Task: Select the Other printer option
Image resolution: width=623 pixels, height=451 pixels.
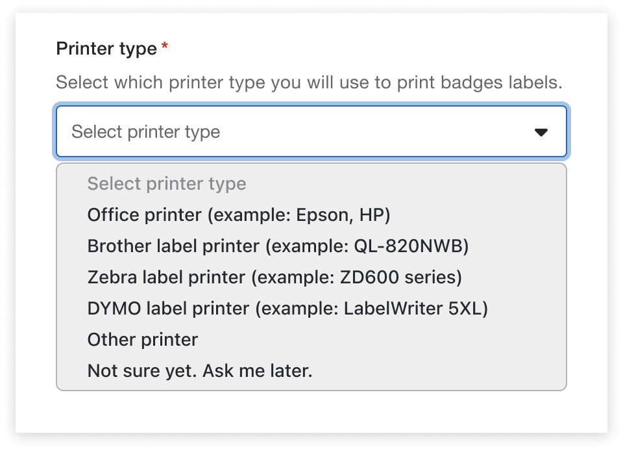Action: pos(143,339)
